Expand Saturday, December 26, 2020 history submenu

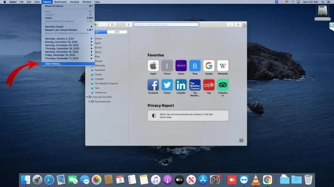[x=68, y=45]
